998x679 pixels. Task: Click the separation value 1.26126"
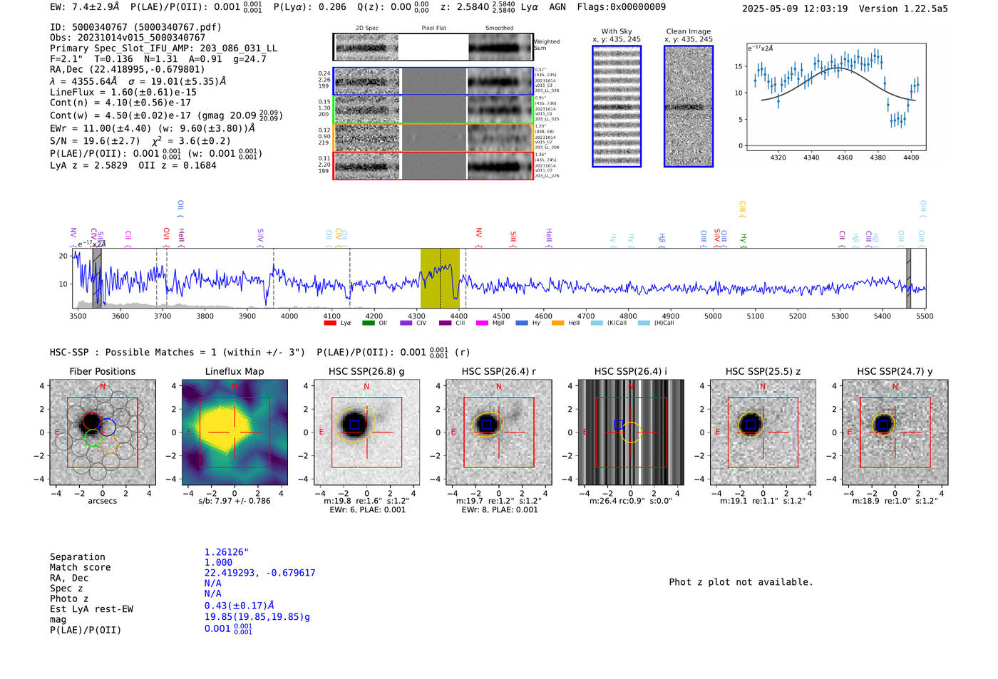(227, 552)
